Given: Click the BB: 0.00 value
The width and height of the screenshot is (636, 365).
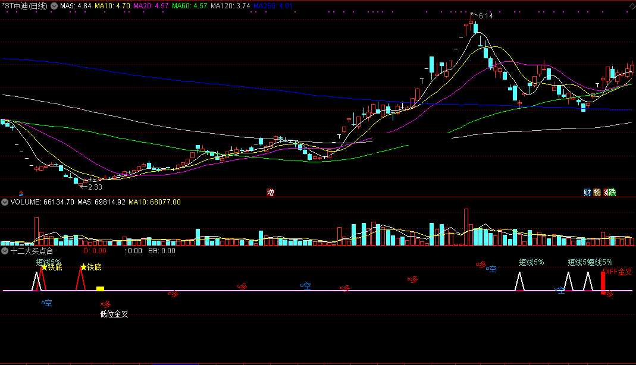Looking at the screenshot, I should coord(162,251).
